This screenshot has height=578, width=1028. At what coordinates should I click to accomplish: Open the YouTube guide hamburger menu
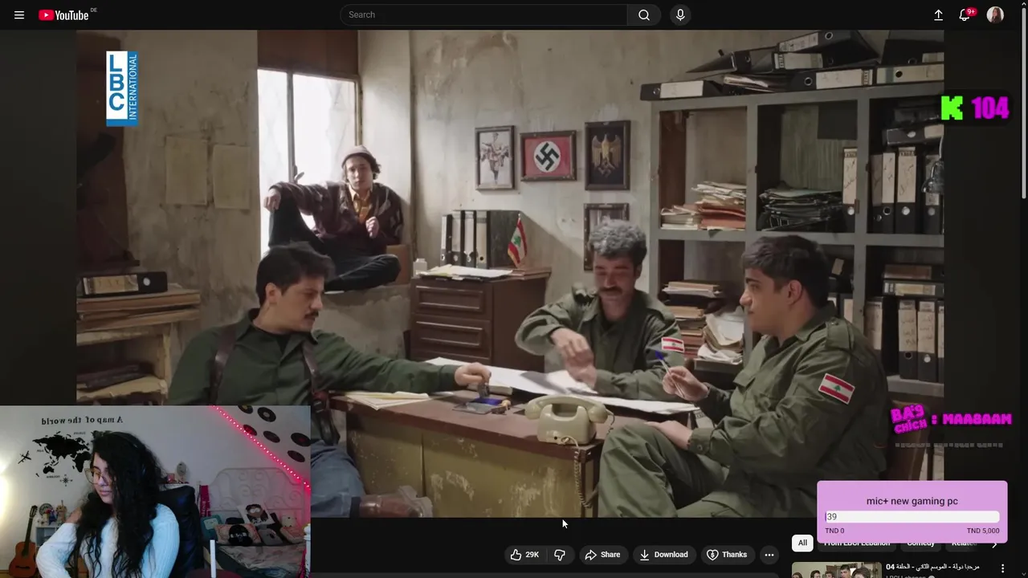click(x=19, y=14)
